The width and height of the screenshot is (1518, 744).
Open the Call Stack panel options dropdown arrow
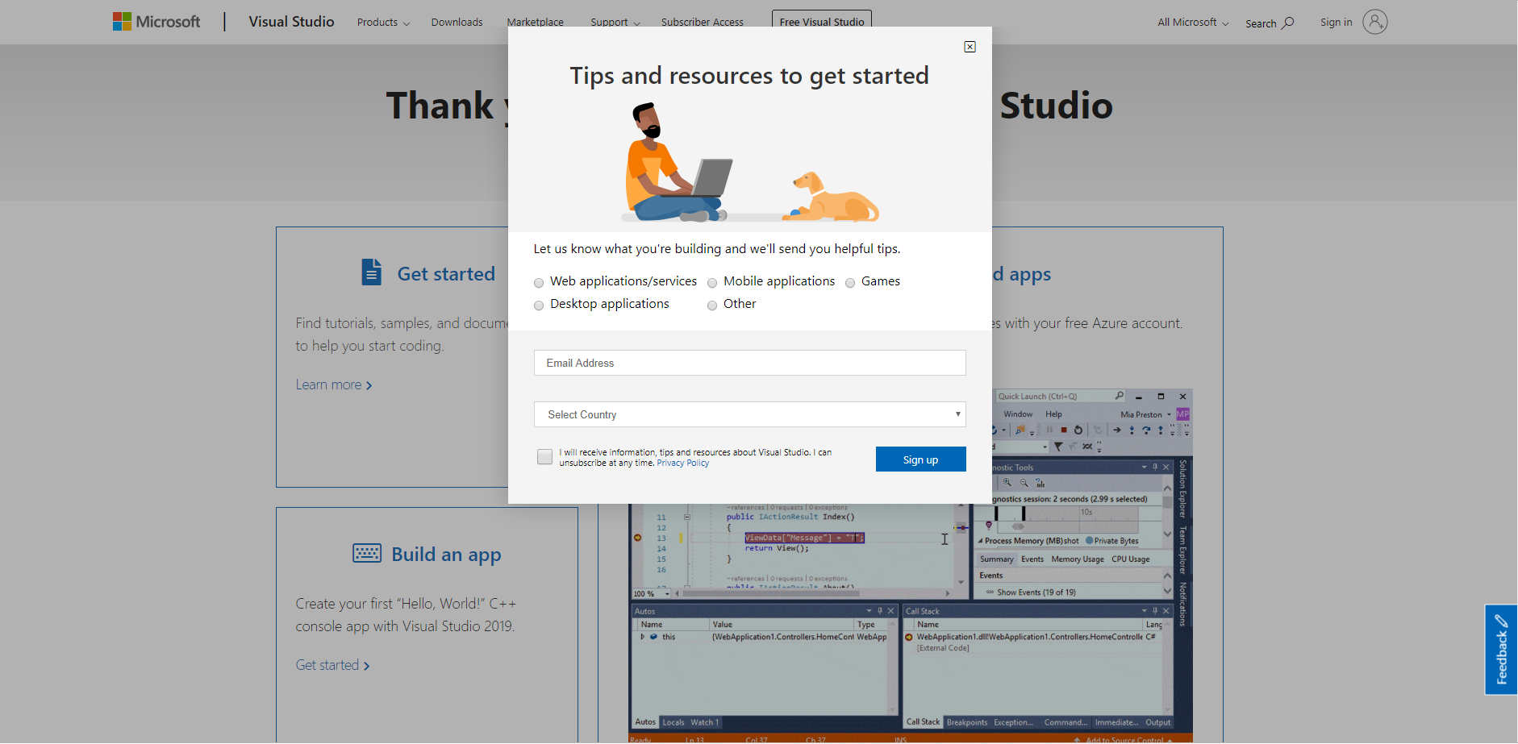coord(1144,611)
